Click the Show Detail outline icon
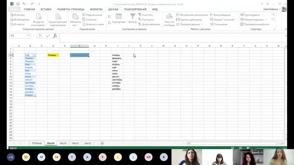294x165 pixels. (273, 15)
